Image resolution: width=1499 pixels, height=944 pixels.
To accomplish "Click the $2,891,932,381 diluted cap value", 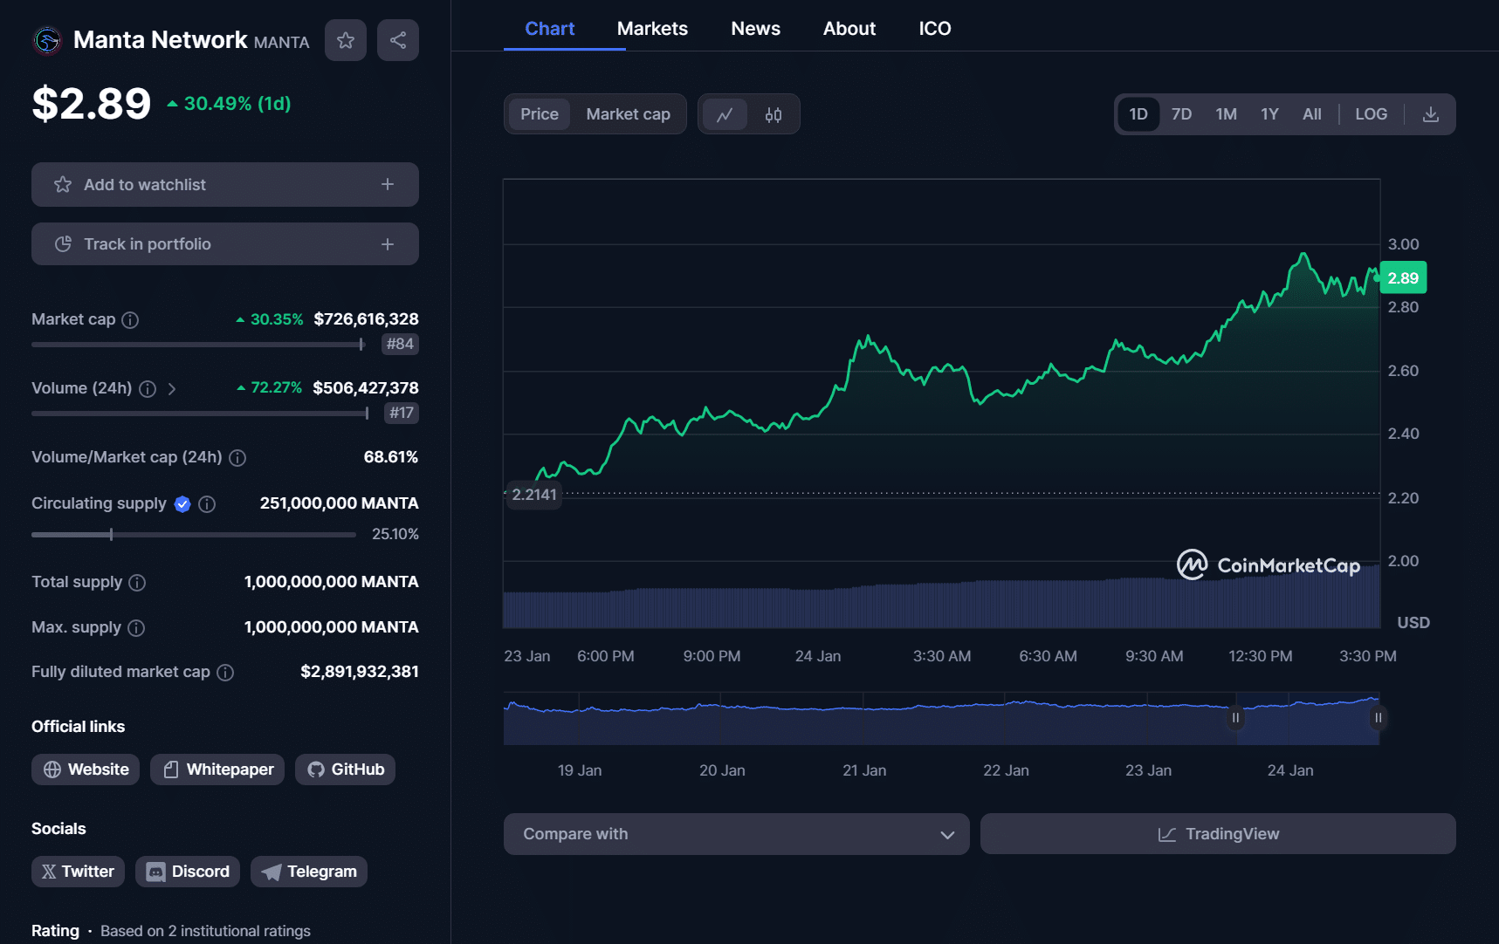I will point(360,672).
